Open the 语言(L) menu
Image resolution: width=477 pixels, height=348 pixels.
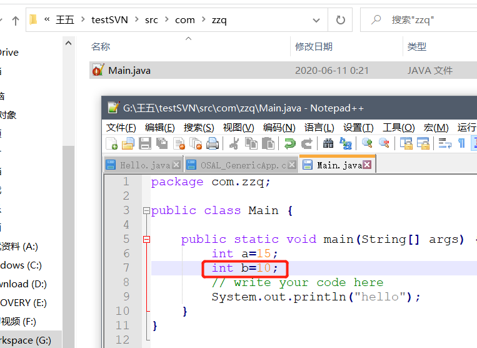pyautogui.click(x=319, y=128)
